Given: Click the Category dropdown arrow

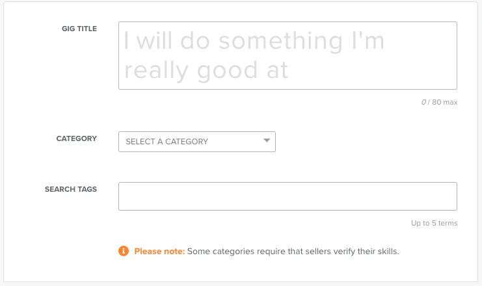Looking at the screenshot, I should tap(267, 140).
